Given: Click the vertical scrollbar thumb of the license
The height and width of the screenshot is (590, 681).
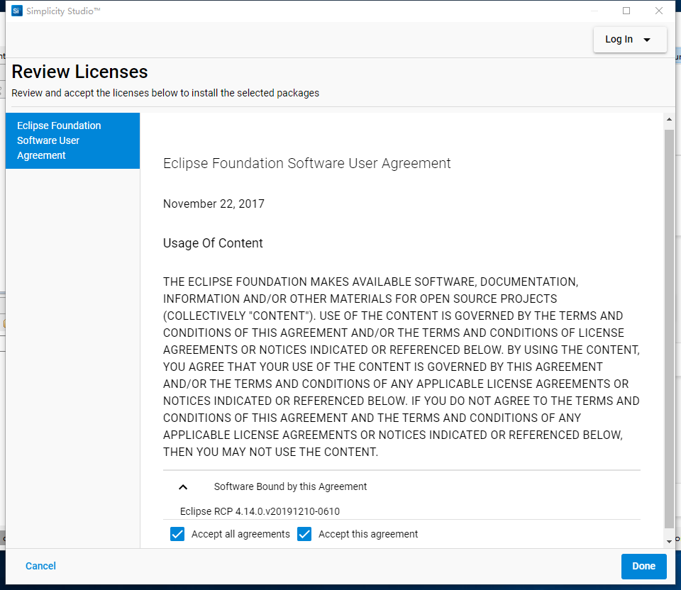Looking at the screenshot, I should [669, 328].
